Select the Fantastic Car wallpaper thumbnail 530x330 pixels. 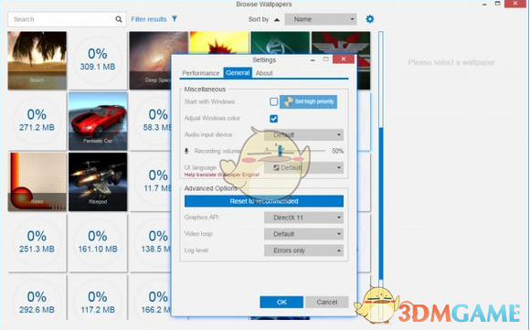tap(98, 122)
